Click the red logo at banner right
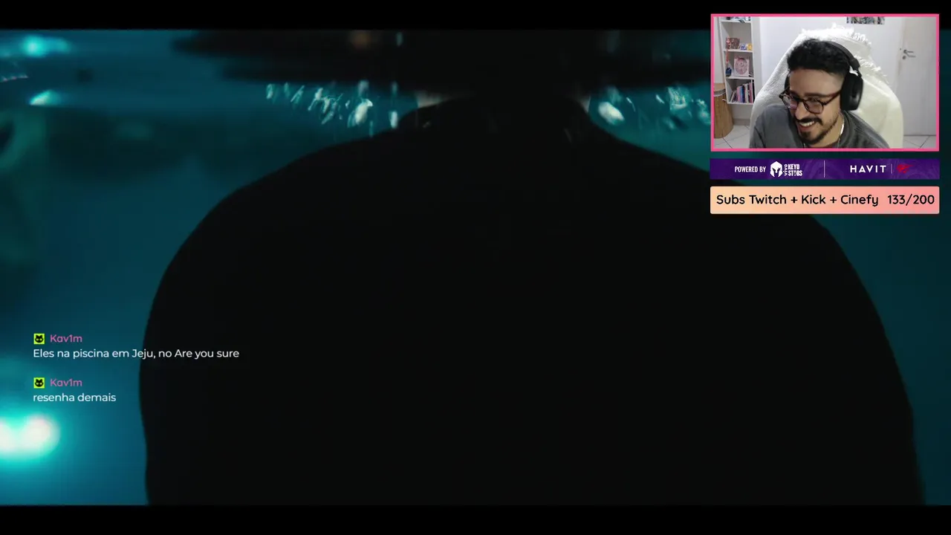The image size is (951, 535). coord(903,169)
